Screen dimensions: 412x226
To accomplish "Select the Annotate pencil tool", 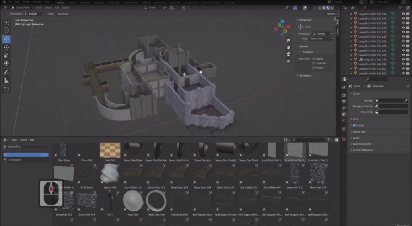I will click(x=6, y=73).
